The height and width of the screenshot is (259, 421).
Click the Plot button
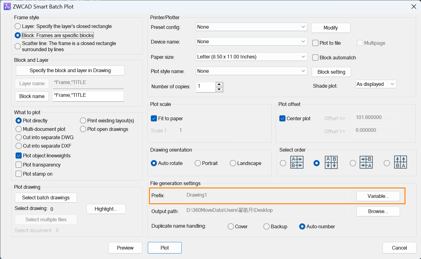(165, 248)
